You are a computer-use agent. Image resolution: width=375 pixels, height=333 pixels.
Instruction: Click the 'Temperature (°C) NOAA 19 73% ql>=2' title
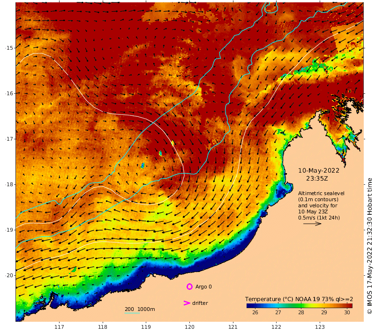pyautogui.click(x=299, y=299)
